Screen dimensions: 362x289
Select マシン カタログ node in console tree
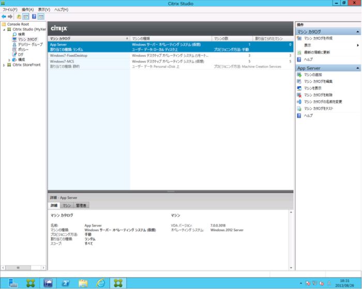point(27,39)
